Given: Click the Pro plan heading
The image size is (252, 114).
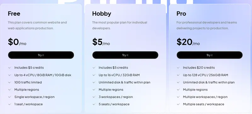Looking at the screenshot, I should tap(181, 13).
